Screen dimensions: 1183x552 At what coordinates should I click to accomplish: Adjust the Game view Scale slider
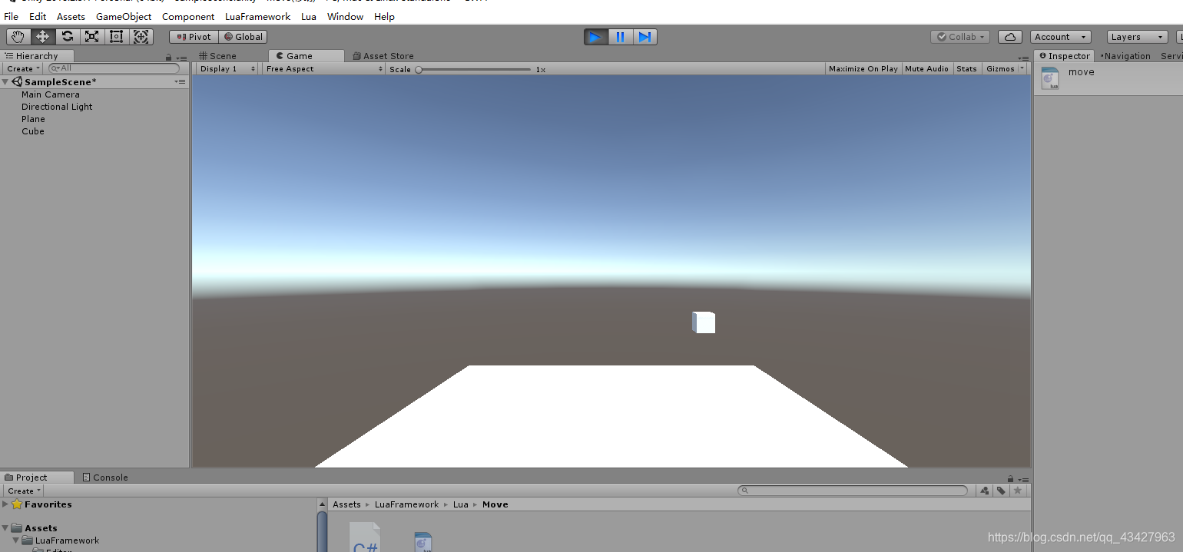click(472, 69)
